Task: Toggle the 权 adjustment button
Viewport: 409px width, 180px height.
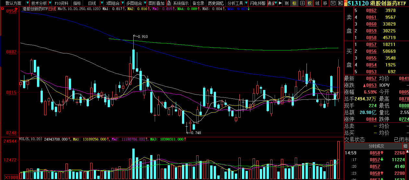Action: (x=309, y=3)
